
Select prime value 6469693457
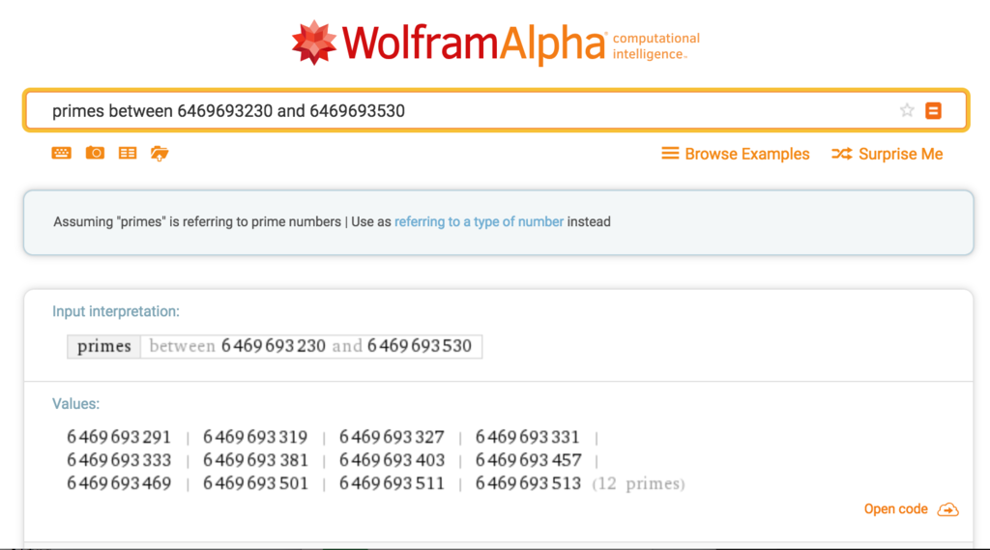point(528,460)
